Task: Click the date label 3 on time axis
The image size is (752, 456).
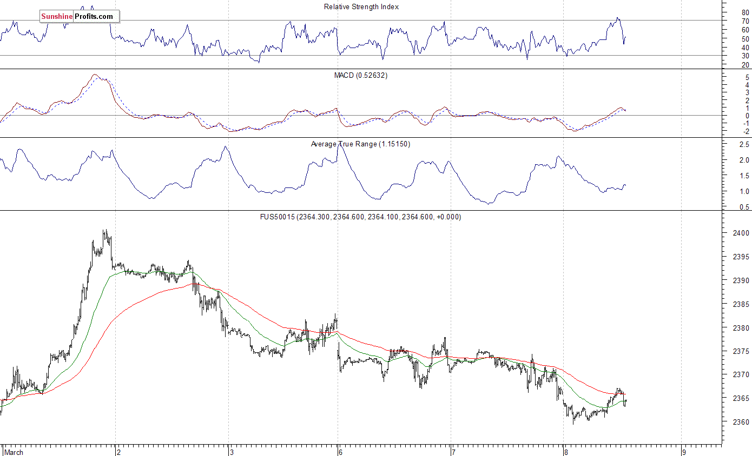Action: (231, 452)
